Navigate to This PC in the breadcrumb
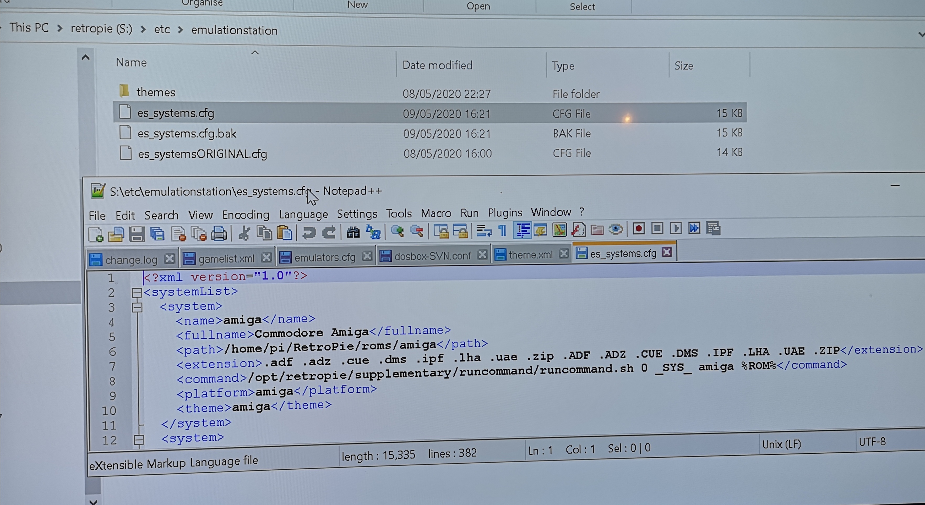 pos(29,27)
